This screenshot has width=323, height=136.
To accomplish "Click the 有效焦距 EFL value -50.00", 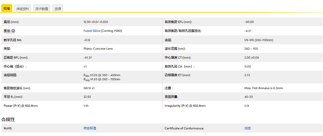I will click(x=249, y=22).
